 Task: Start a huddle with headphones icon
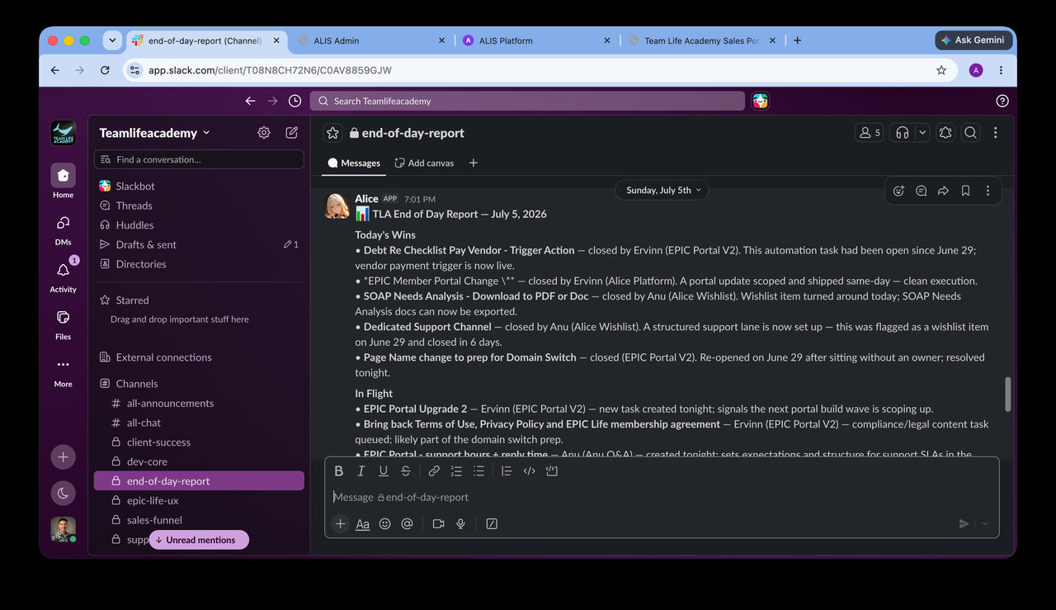click(x=903, y=133)
